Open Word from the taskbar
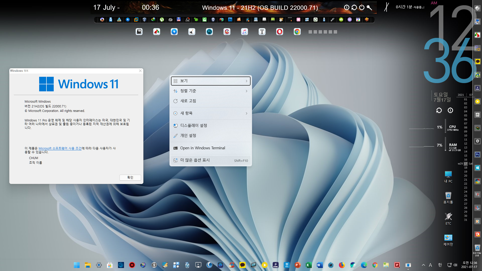The height and width of the screenshot is (271, 482). pyautogui.click(x=320, y=265)
